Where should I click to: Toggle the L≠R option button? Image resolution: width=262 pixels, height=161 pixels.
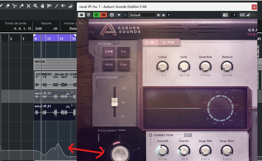[x=109, y=52]
